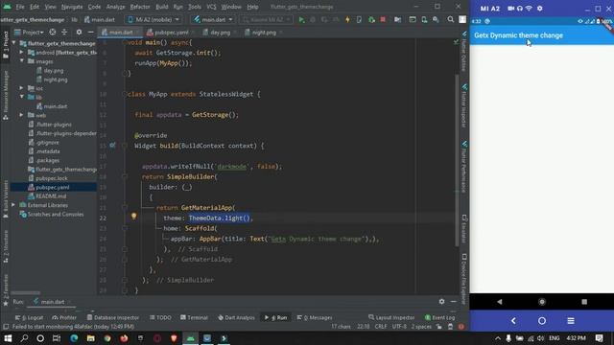This screenshot has width=614, height=345.
Task: Click the editor vertical scrollbar
Action: pyautogui.click(x=457, y=160)
